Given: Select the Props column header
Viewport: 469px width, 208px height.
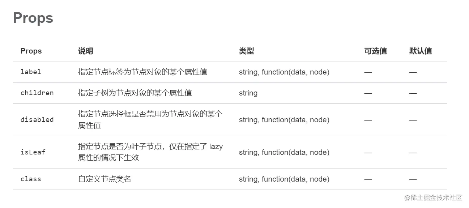Looking at the screenshot, I should [x=31, y=51].
